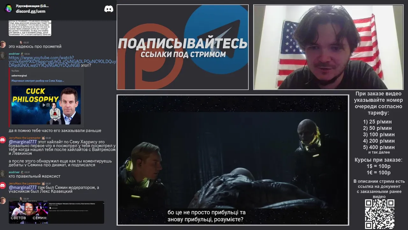408x230 pixels.
Task: Click JerryMacc the Loremaster username at 03:38
Action: point(25,138)
